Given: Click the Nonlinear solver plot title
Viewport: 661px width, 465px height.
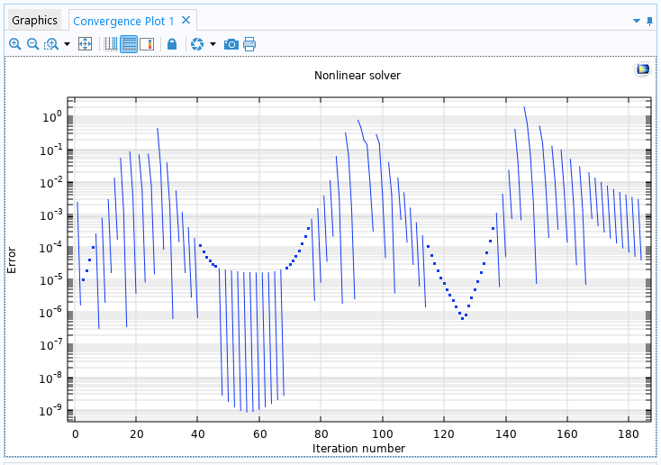Looking at the screenshot, I should click(357, 76).
